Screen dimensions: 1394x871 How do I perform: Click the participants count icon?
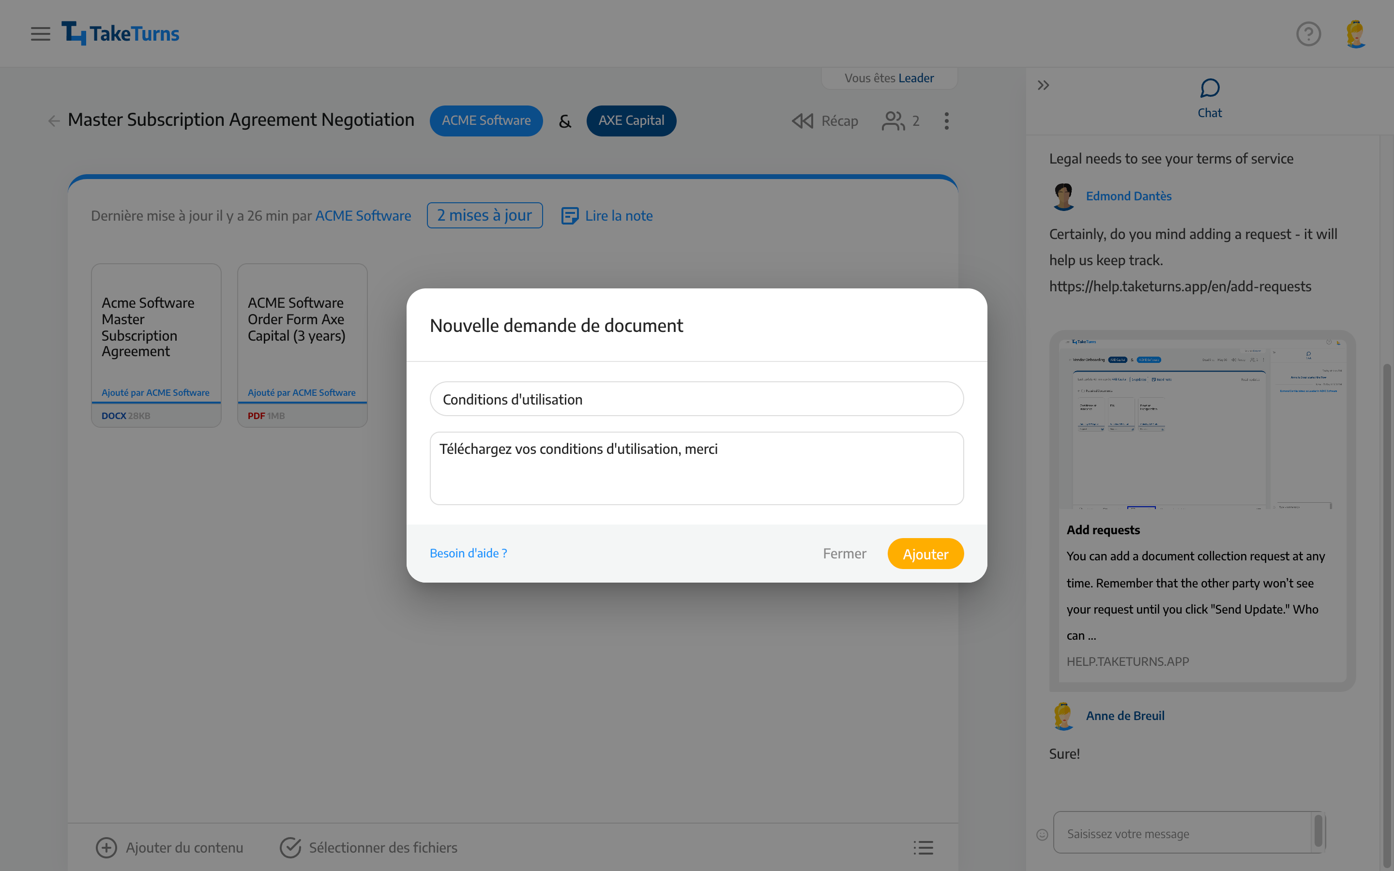click(x=899, y=120)
